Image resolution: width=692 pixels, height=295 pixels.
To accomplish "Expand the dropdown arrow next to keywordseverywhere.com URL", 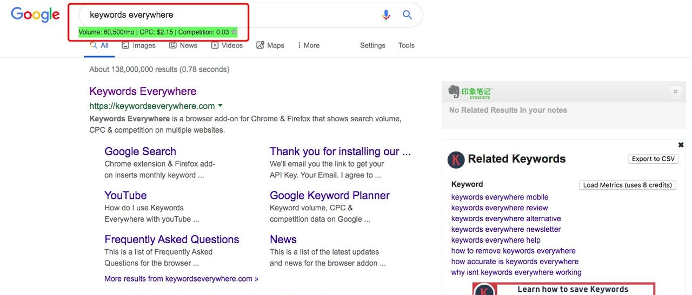I will click(221, 106).
